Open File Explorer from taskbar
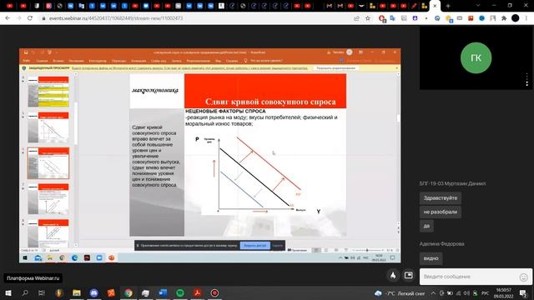Viewport: 534px width, 300px height. click(76, 292)
